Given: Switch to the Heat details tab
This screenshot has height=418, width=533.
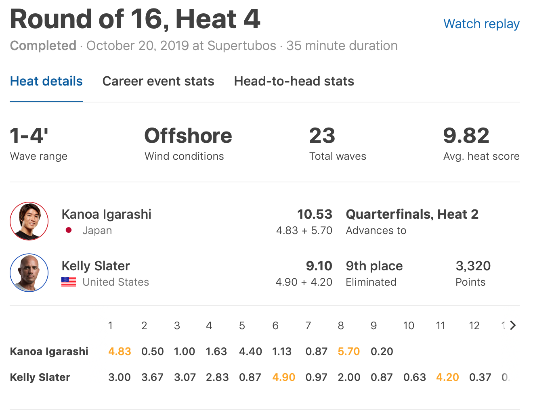Looking at the screenshot, I should point(46,81).
